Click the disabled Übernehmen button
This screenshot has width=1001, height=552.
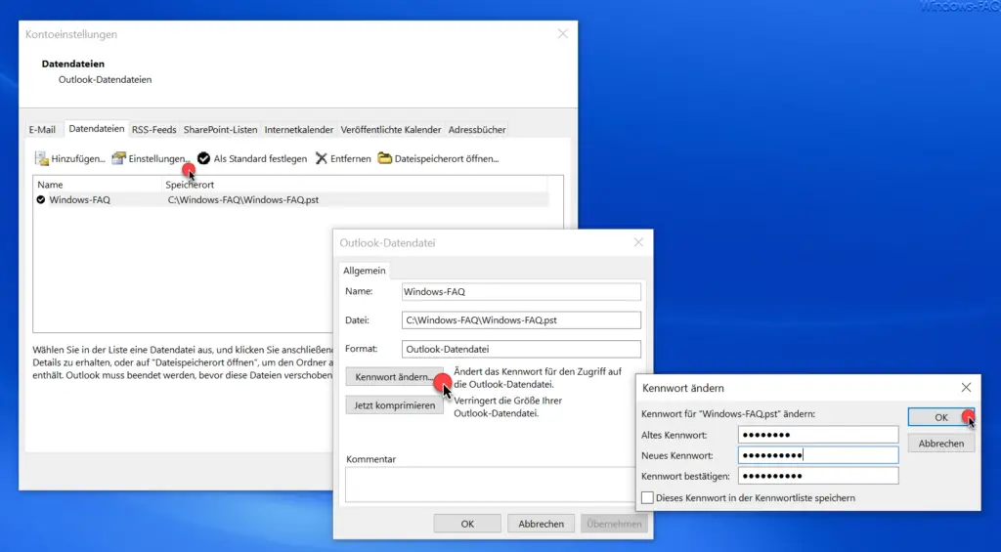coord(614,524)
